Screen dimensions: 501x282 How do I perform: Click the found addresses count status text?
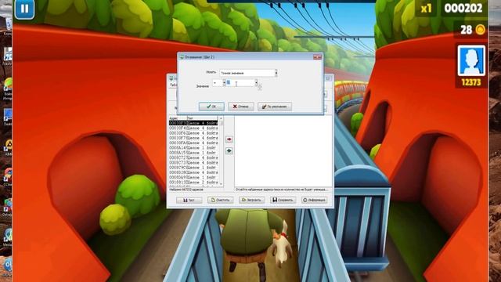coord(186,190)
